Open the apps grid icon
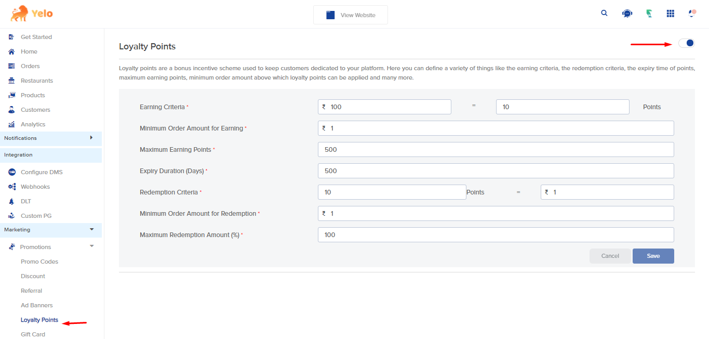Viewport: 709px width, 339px height. [x=671, y=14]
